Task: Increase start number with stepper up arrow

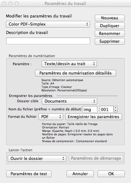Action: (116, 108)
